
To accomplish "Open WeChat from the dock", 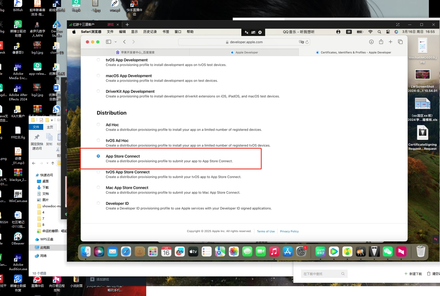I will (388, 251).
